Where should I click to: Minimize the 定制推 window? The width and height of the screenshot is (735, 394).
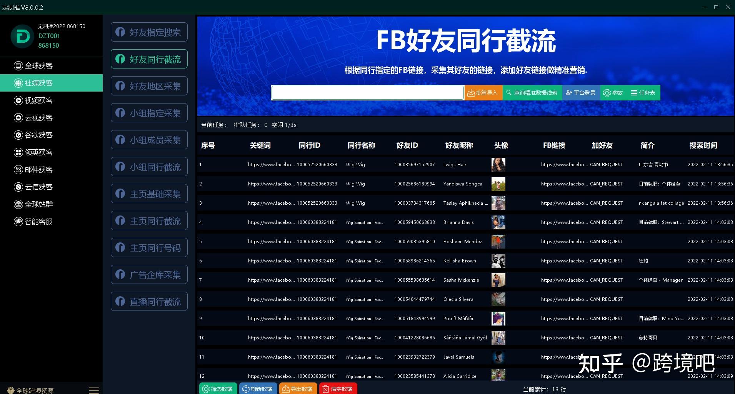(x=704, y=7)
